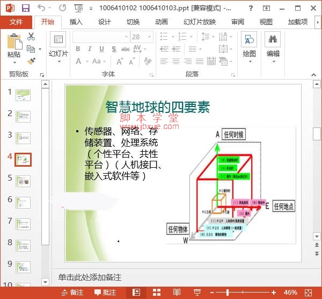Toggle italic formatting

tap(90, 49)
